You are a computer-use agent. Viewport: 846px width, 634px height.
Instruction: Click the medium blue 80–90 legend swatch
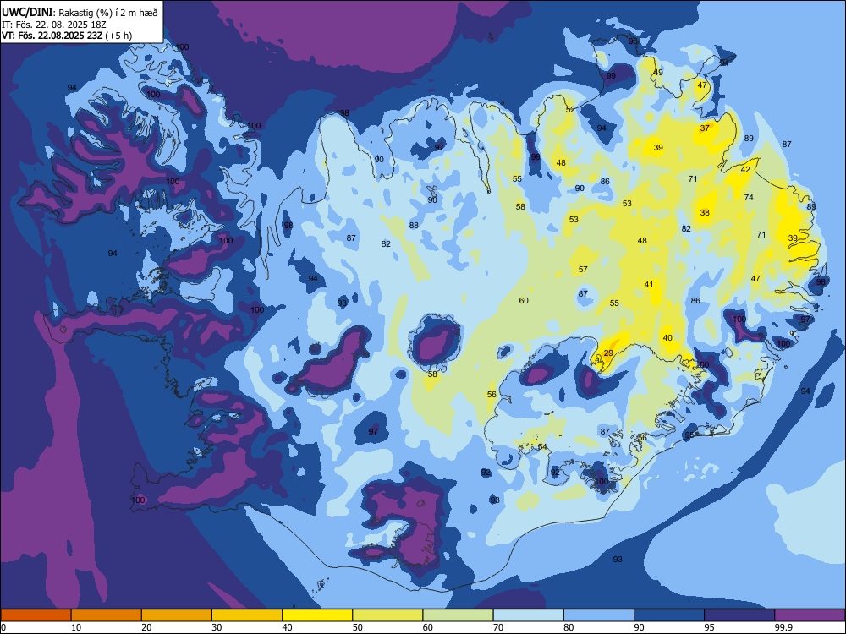click(x=599, y=615)
